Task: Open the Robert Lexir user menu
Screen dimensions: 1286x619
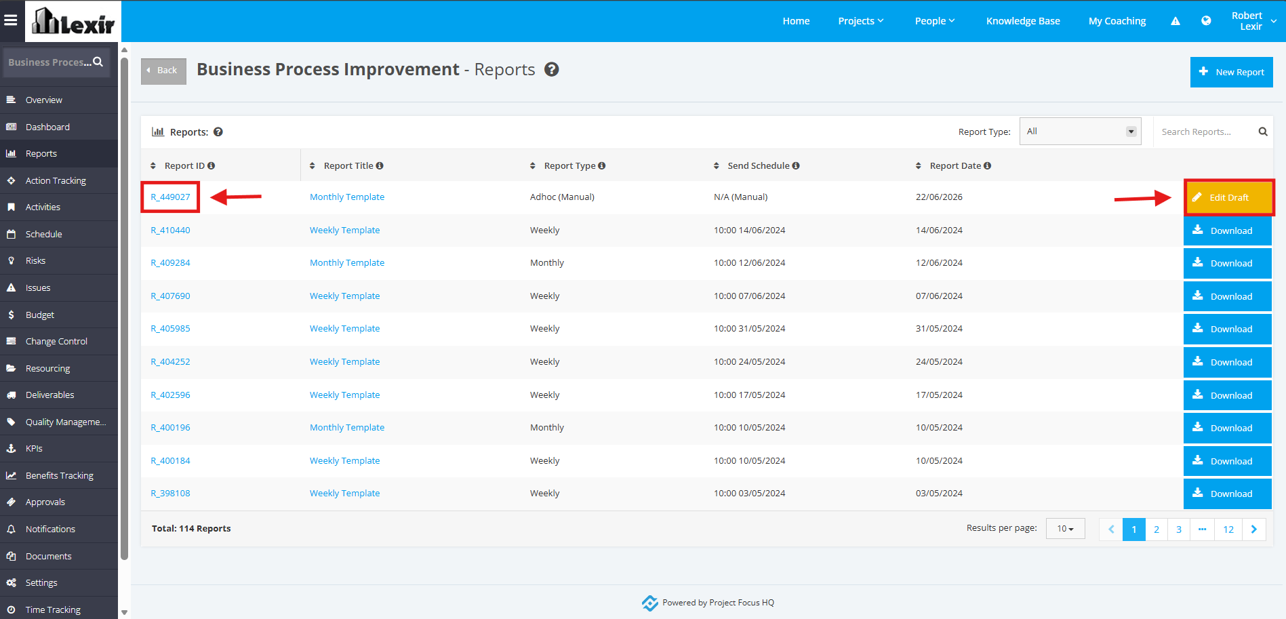Action: [1253, 21]
